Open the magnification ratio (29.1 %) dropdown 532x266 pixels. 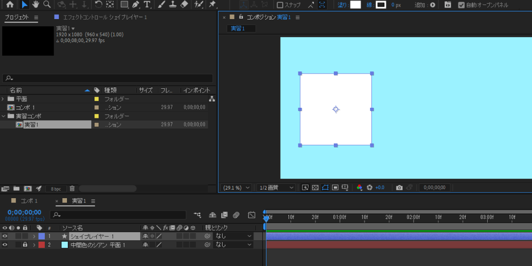pos(236,188)
